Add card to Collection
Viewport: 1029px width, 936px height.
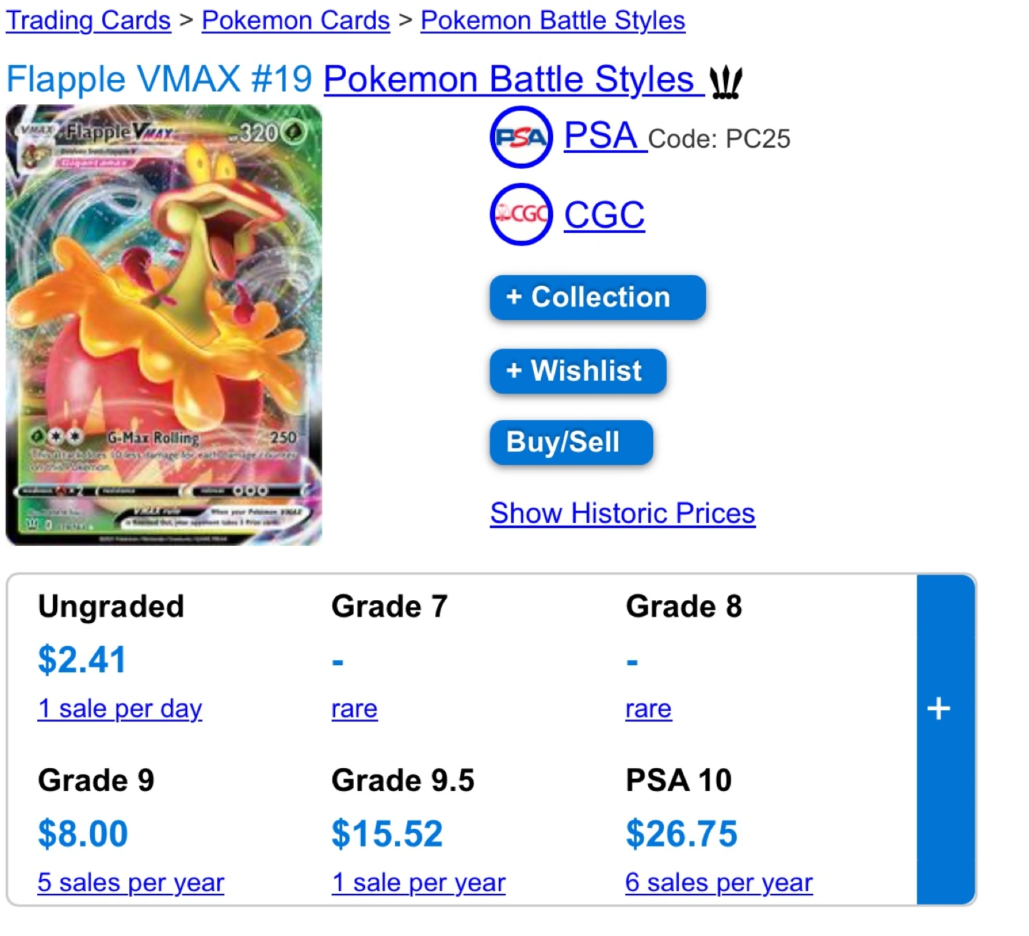[x=597, y=297]
